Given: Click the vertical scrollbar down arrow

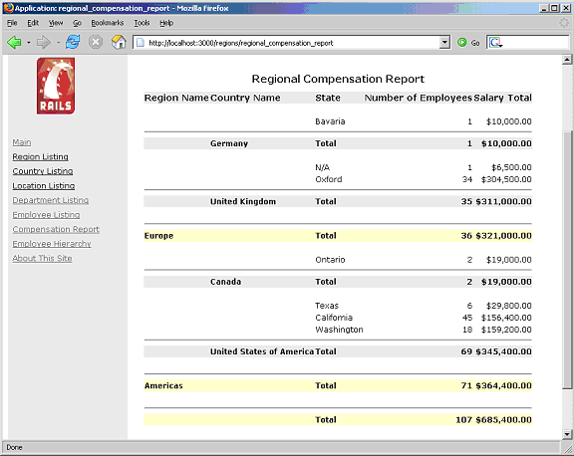Looking at the screenshot, I should [567, 434].
